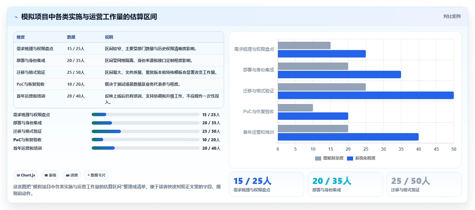Click gray bar for PoC与恢复验收 in chart
This screenshot has height=210, width=475.
click(x=295, y=108)
